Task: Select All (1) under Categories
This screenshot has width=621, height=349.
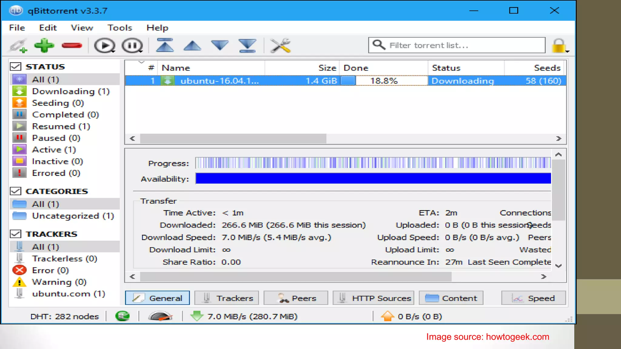Action: [x=65, y=204]
